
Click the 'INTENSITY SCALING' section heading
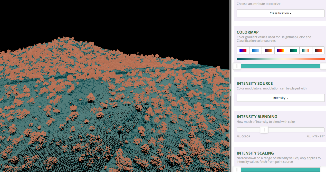pos(255,153)
